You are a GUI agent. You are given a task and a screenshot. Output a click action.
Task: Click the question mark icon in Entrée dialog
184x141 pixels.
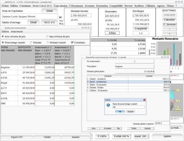pyautogui.click(x=108, y=105)
